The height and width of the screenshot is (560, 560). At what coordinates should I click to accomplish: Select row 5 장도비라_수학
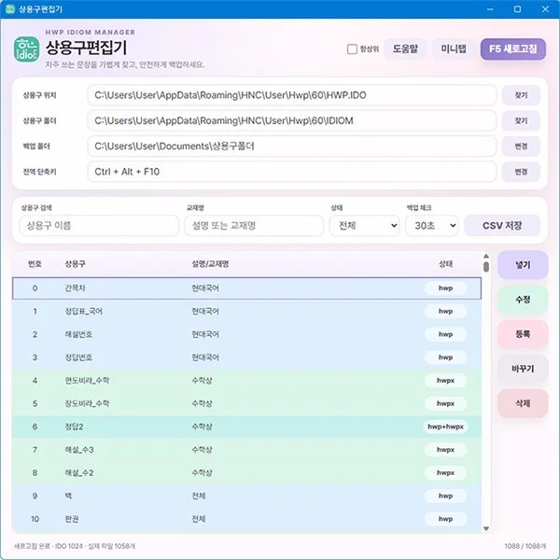[x=246, y=403]
